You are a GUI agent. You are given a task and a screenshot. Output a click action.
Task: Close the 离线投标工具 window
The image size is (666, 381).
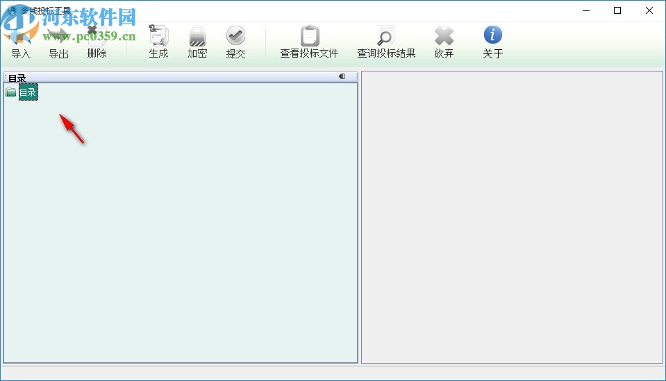click(x=649, y=10)
